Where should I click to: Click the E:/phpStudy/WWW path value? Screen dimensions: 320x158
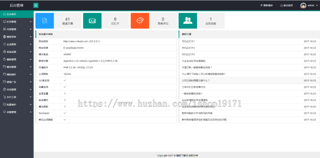74,48
